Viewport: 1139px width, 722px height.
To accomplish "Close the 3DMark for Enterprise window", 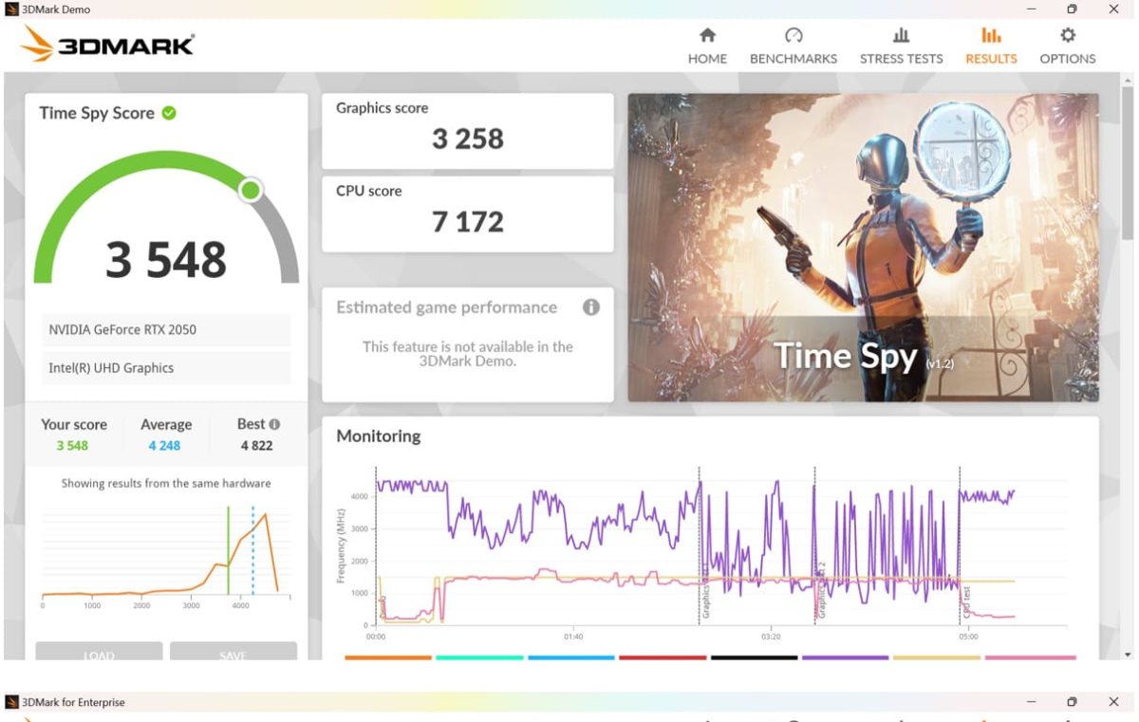I will pyautogui.click(x=1113, y=702).
